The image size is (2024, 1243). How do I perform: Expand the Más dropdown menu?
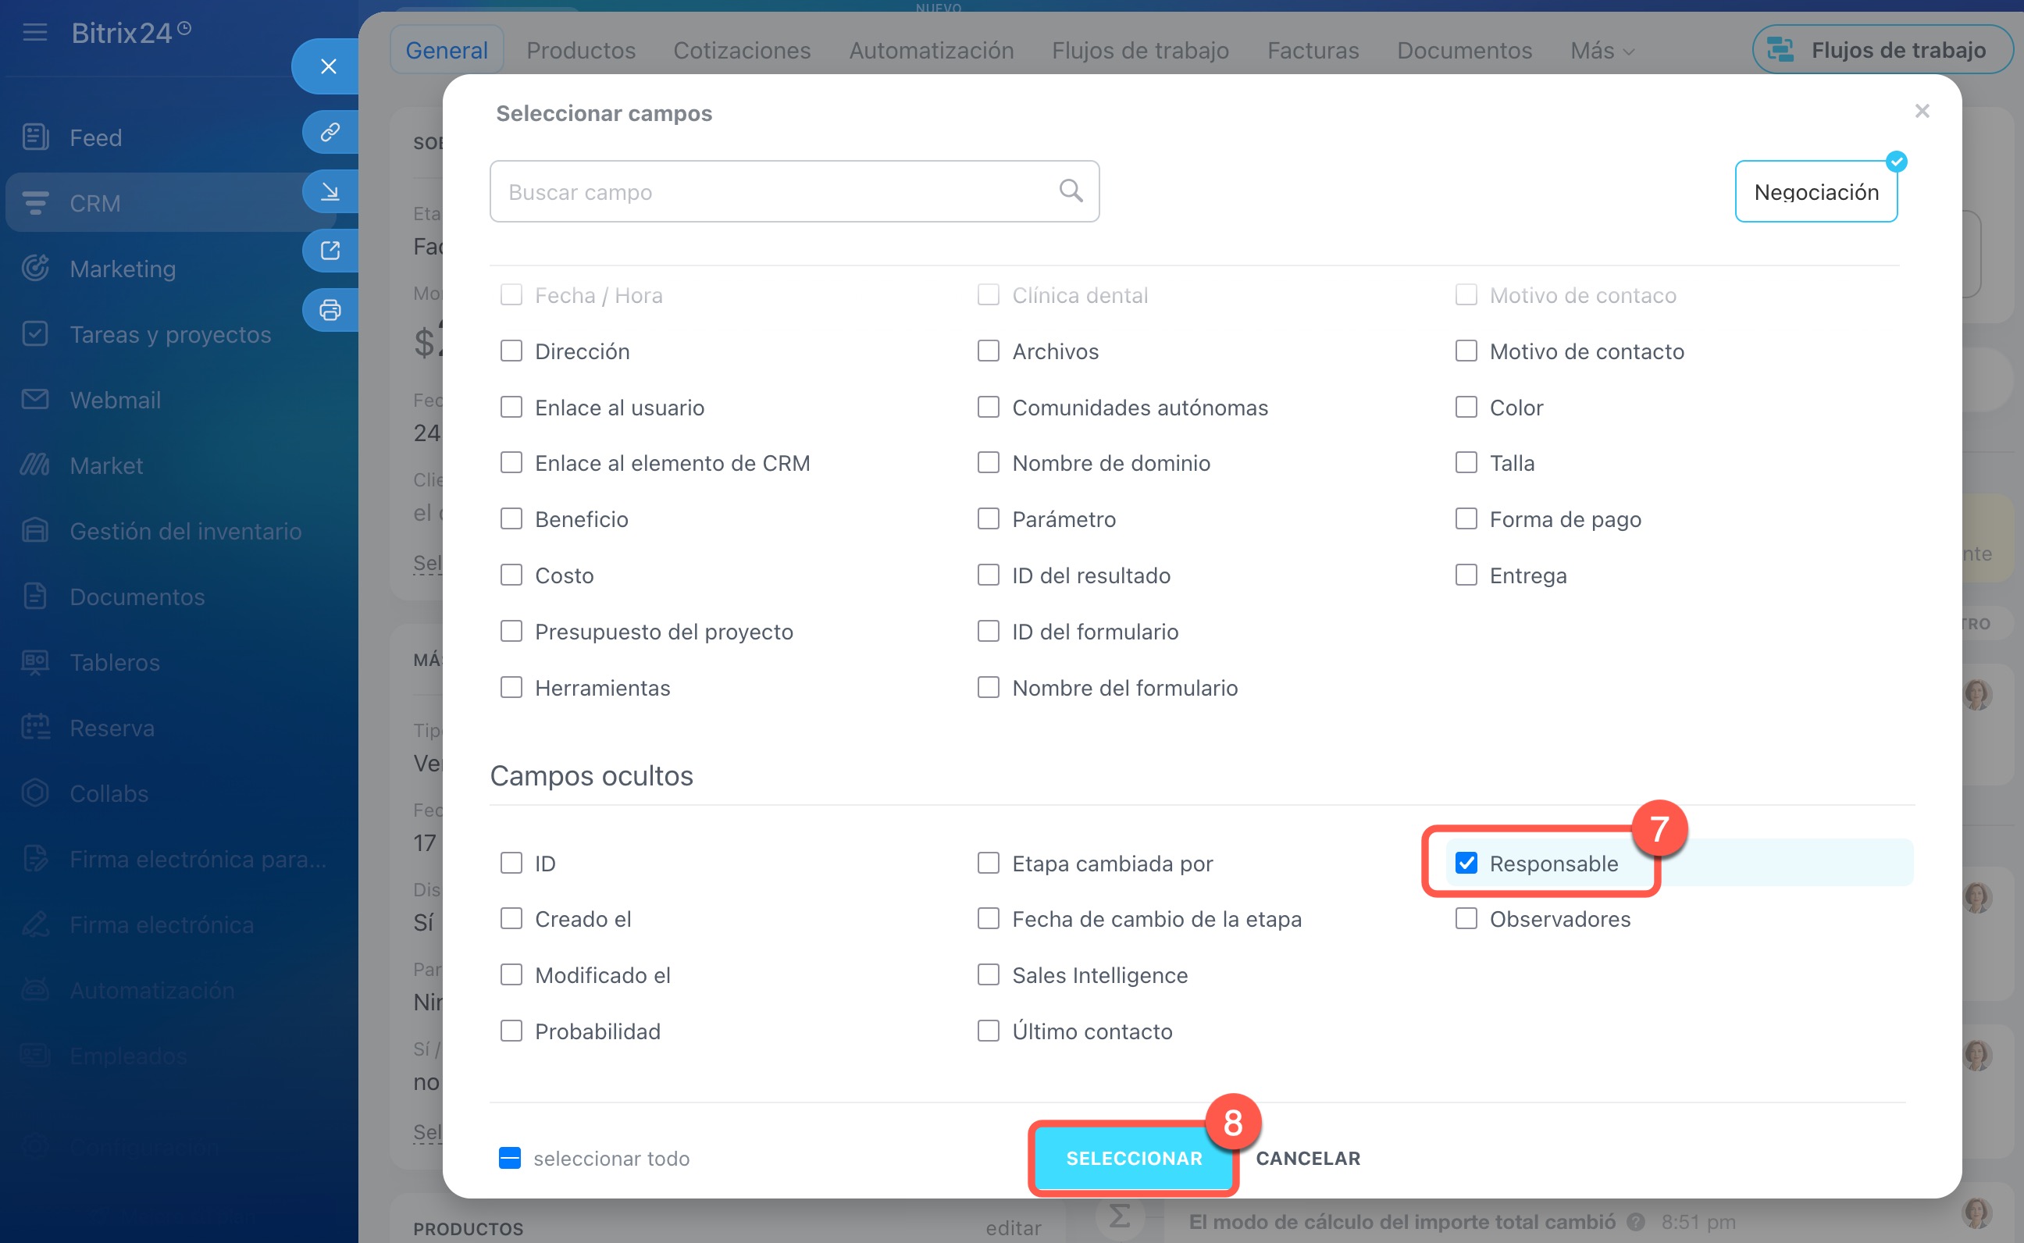click(x=1602, y=51)
